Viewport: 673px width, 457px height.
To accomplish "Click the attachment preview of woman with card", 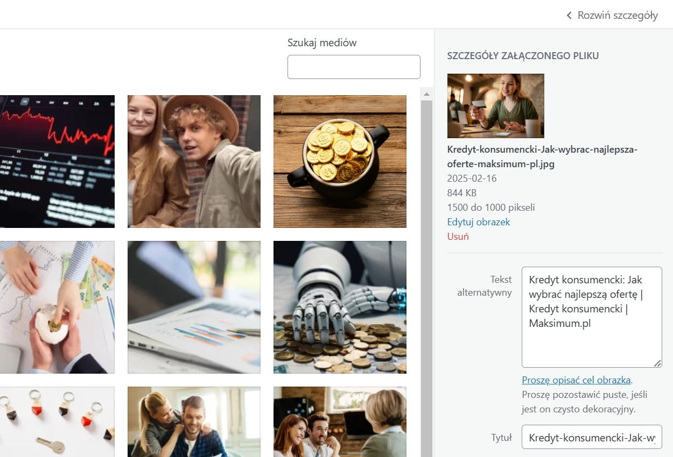I will 495,106.
